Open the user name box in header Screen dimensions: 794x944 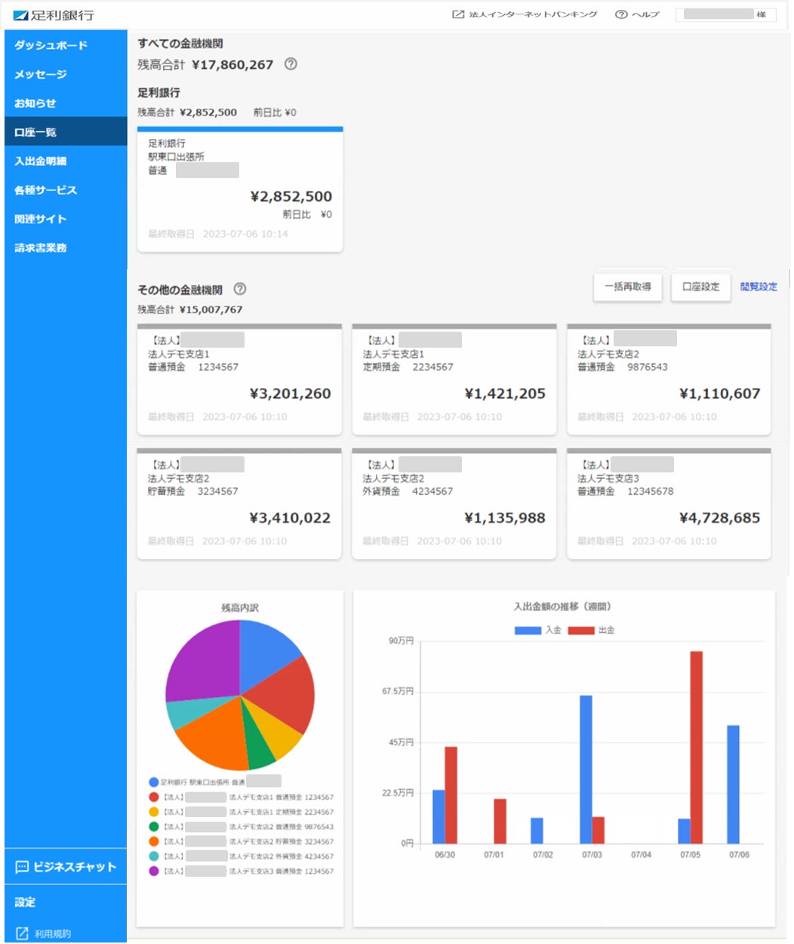[x=726, y=14]
